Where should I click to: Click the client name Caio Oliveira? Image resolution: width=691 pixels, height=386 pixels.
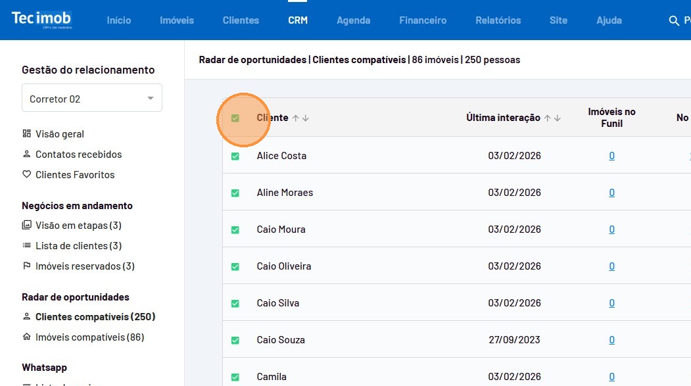(284, 266)
